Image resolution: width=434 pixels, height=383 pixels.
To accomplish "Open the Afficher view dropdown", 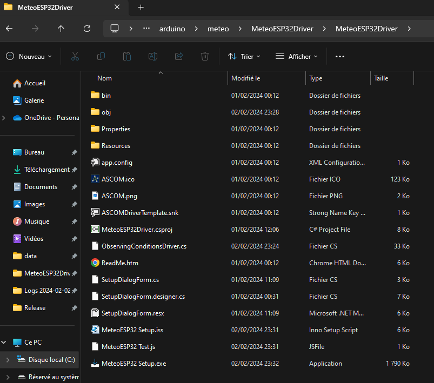I will tap(296, 56).
